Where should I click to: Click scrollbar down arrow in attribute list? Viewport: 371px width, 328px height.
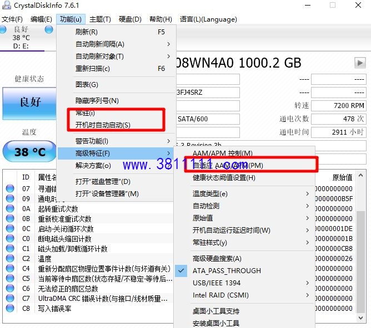[x=360, y=318]
